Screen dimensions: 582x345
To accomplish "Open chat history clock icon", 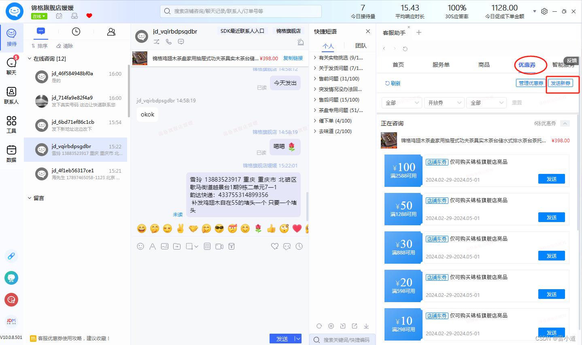I will [x=299, y=246].
